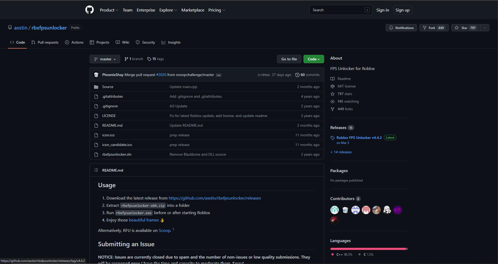Expand the Pricing menu

point(217,10)
